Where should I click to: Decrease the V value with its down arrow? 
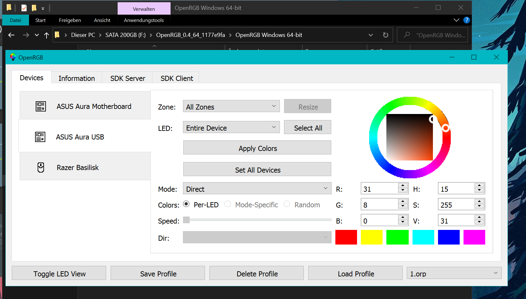[x=479, y=222]
